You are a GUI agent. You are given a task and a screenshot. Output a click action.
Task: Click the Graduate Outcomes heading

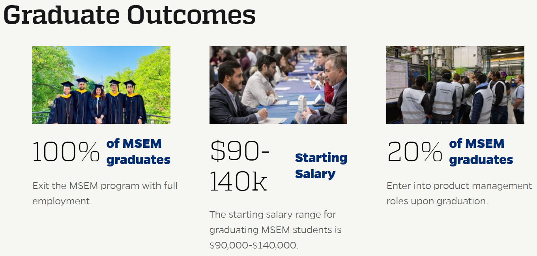click(x=129, y=15)
